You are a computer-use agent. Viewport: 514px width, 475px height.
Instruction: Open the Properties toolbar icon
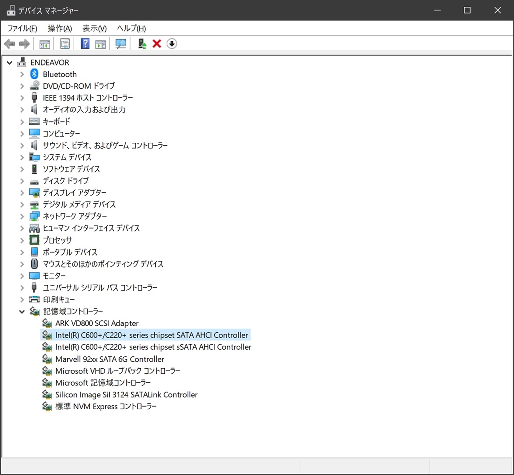point(65,44)
